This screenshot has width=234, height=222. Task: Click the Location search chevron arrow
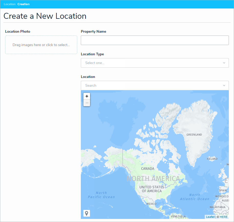tap(224, 86)
